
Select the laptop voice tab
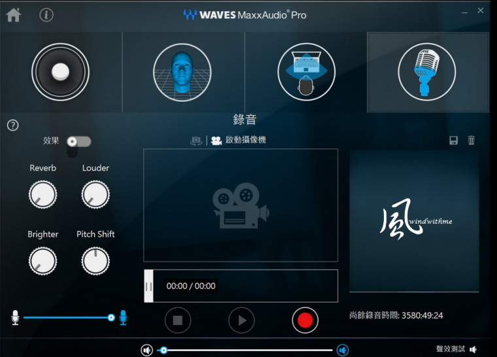(x=306, y=72)
